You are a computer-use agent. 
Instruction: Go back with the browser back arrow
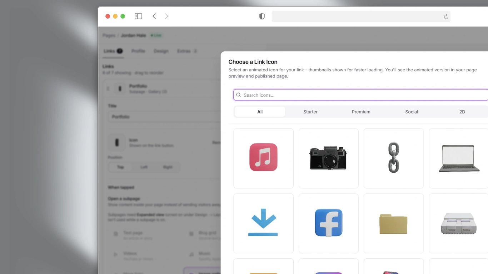(154, 16)
